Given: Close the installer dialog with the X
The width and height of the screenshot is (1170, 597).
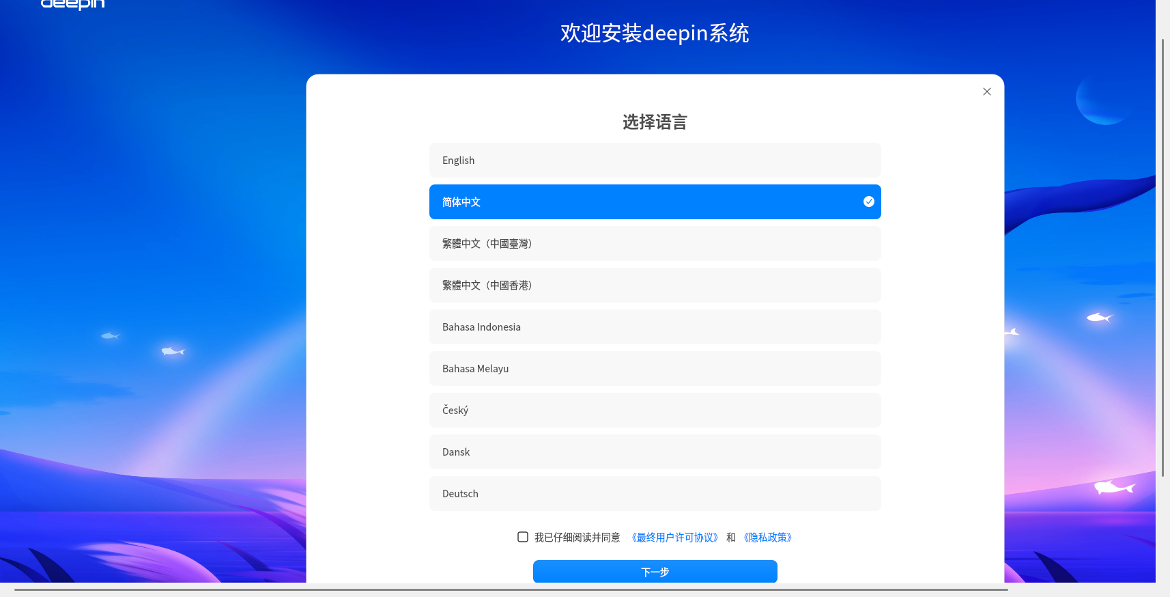Looking at the screenshot, I should point(986,92).
